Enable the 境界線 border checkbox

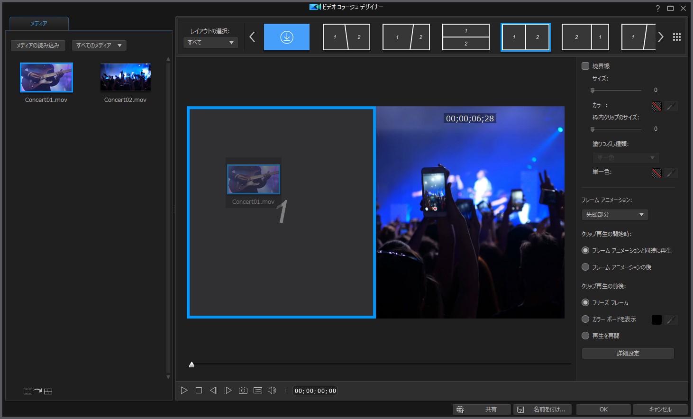585,66
